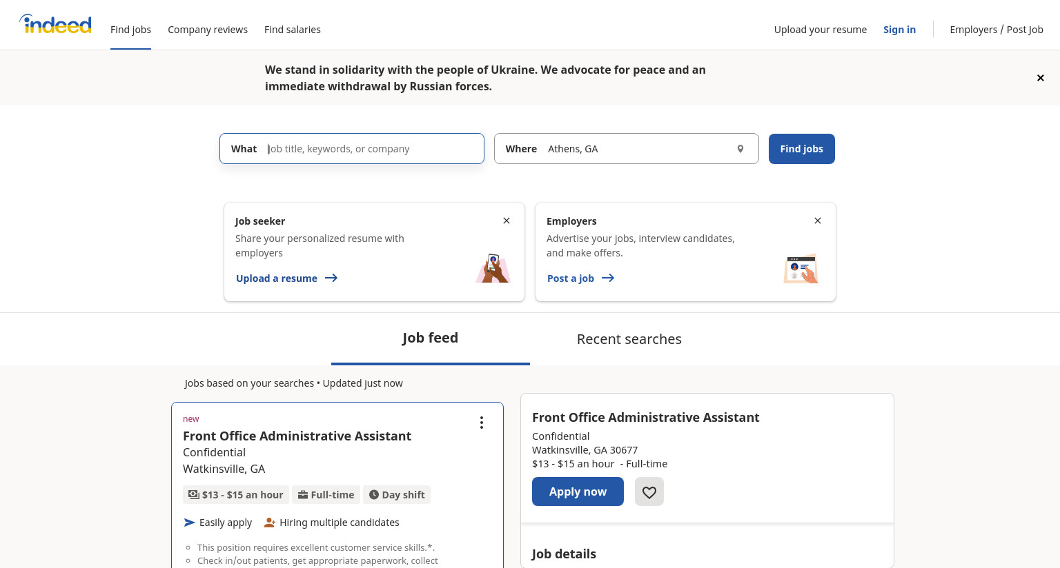
Task: Switch to Recent searches tab
Action: point(629,339)
